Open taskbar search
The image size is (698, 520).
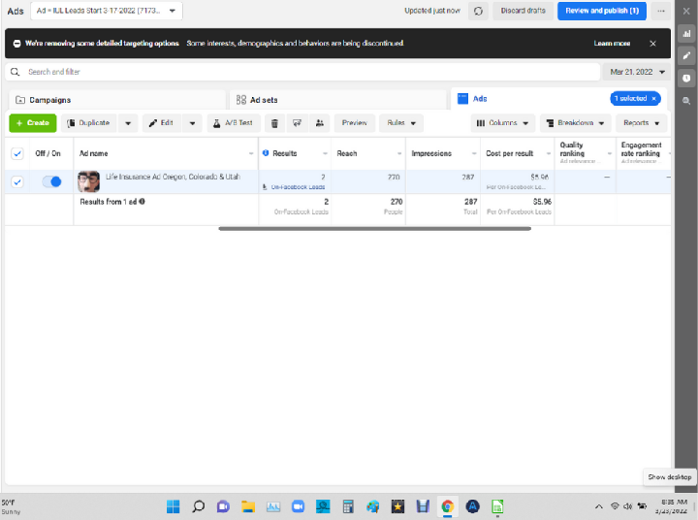pos(198,506)
